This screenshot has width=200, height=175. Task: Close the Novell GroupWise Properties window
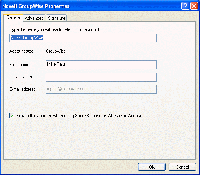(x=194, y=6)
